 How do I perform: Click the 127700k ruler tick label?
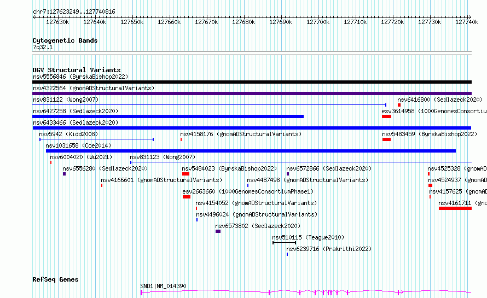point(318,22)
